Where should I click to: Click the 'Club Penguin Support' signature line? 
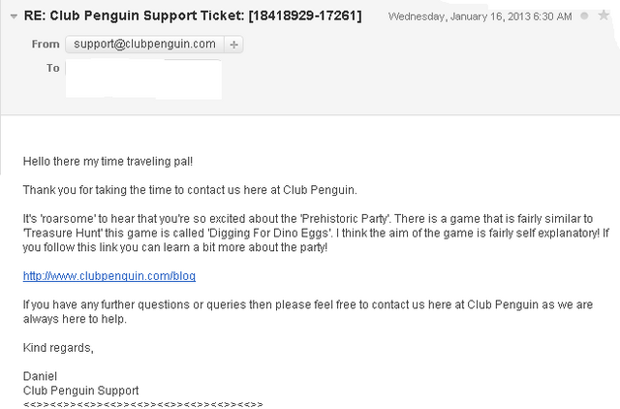pyautogui.click(x=80, y=391)
